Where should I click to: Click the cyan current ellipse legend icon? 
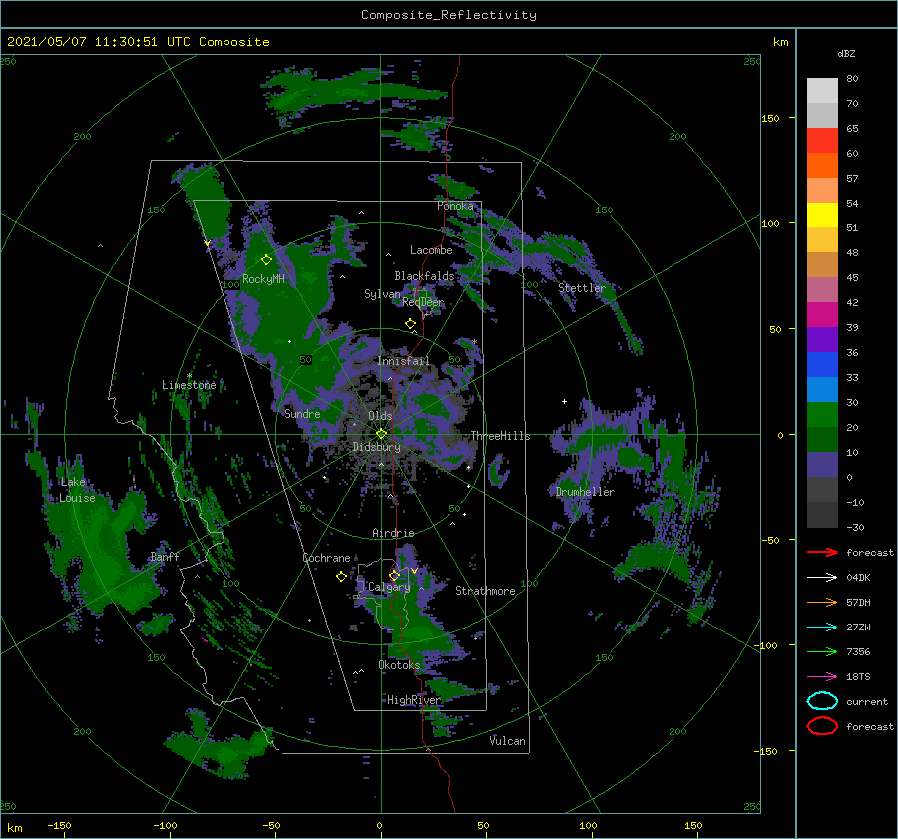822,701
